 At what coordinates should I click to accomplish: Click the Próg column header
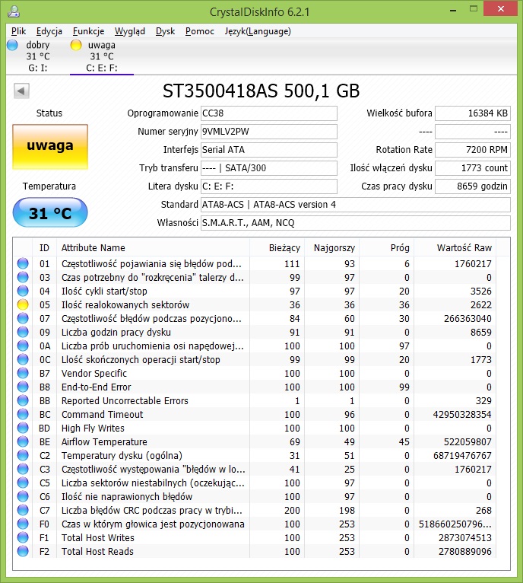387,247
